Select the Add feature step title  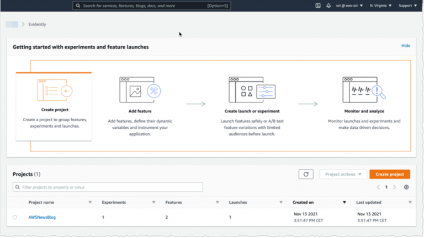[140, 111]
